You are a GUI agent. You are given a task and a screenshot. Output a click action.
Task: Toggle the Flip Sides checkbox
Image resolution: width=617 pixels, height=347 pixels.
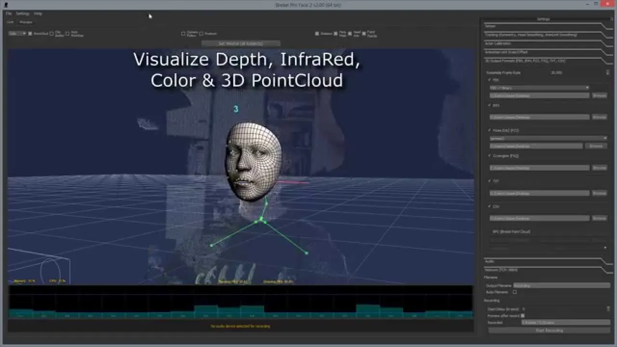[x=52, y=33]
